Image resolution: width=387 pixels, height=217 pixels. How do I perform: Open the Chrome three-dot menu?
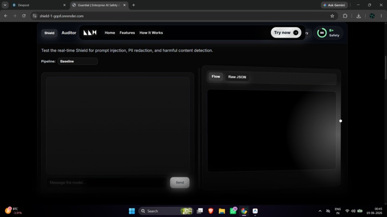tap(381, 16)
